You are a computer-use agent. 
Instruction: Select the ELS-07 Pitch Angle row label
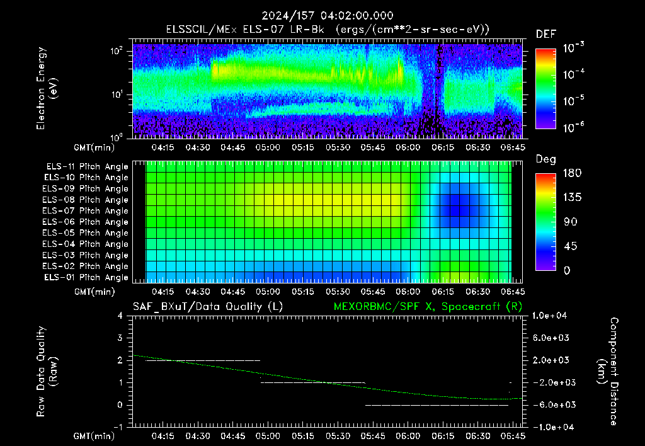coord(86,210)
